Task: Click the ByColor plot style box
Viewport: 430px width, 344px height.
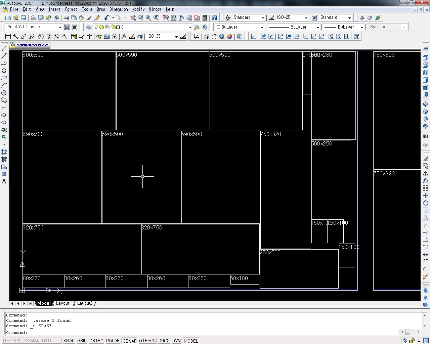Action: (387, 27)
